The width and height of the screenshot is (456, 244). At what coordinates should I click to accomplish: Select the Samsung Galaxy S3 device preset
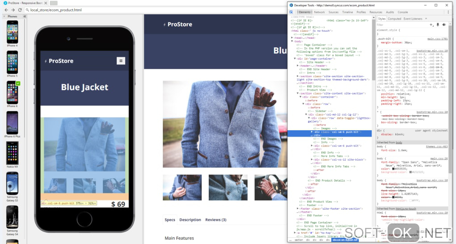tap(12, 187)
